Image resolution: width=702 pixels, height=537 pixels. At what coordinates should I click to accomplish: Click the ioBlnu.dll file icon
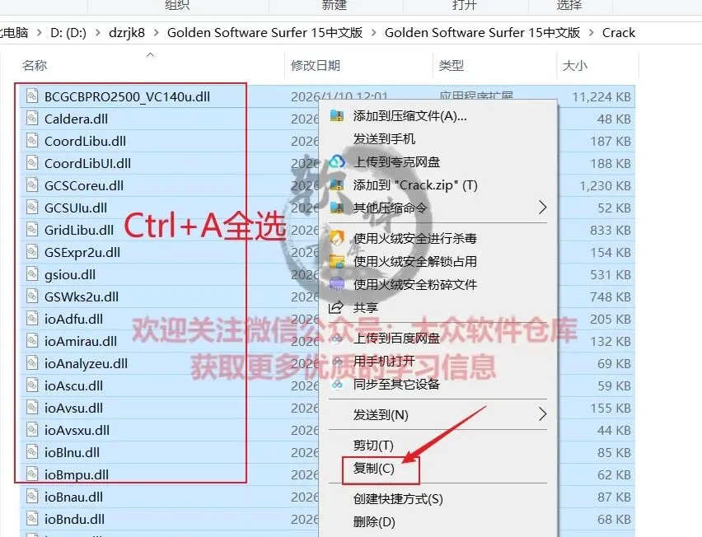pos(32,452)
